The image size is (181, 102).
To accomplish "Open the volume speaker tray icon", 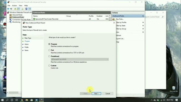I will (x=164, y=100).
